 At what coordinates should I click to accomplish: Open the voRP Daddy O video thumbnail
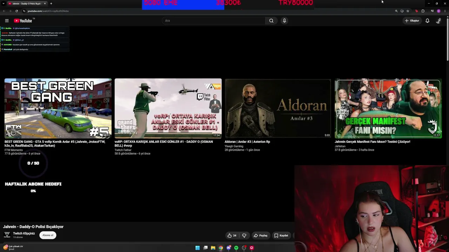168,108
